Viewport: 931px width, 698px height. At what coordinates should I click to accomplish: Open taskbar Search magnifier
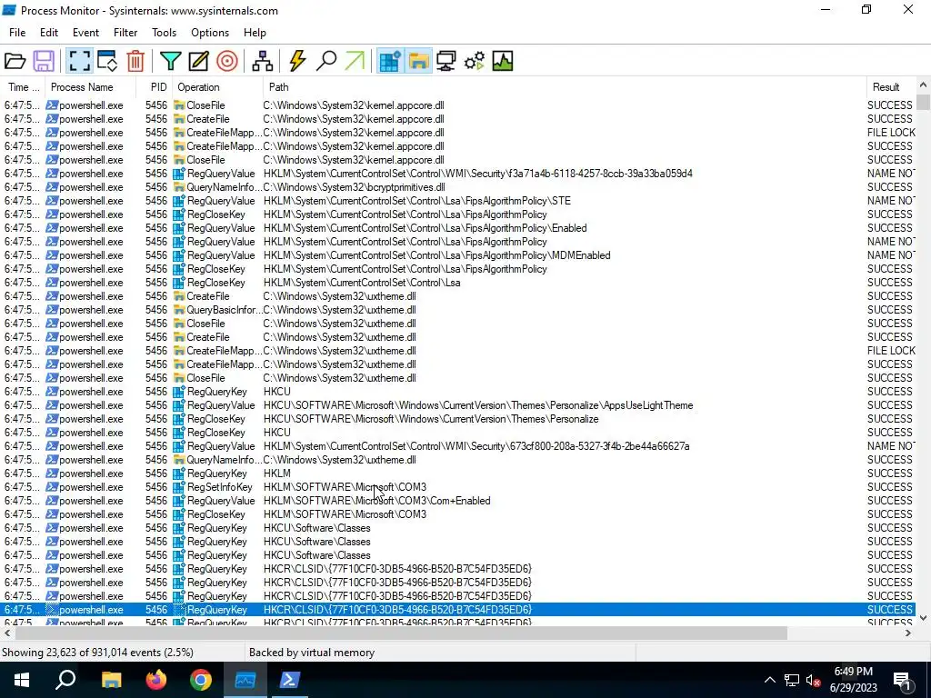[x=65, y=680]
